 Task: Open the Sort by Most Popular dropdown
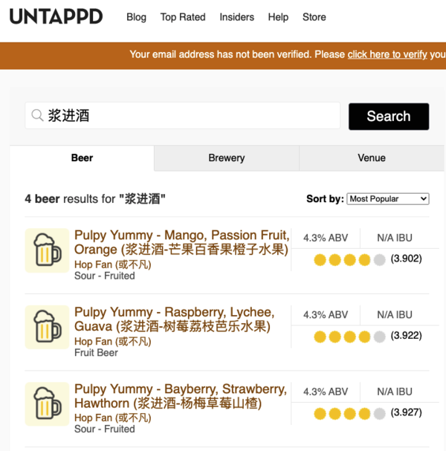point(388,198)
